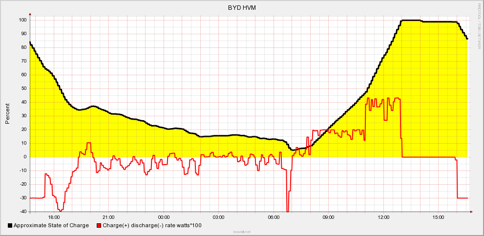Click the 00:00 time axis label
484x236 pixels.
pos(164,217)
